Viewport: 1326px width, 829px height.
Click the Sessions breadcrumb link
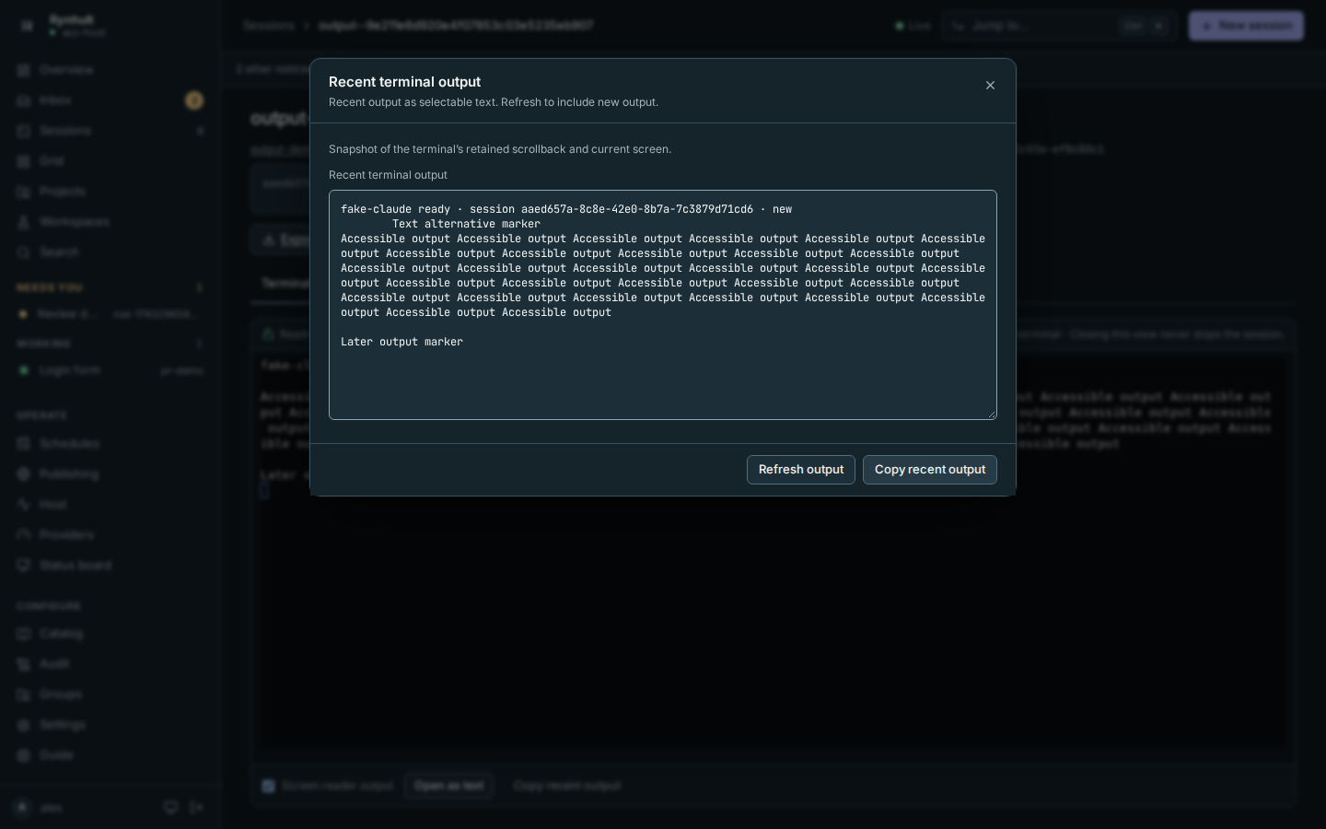pos(269,26)
